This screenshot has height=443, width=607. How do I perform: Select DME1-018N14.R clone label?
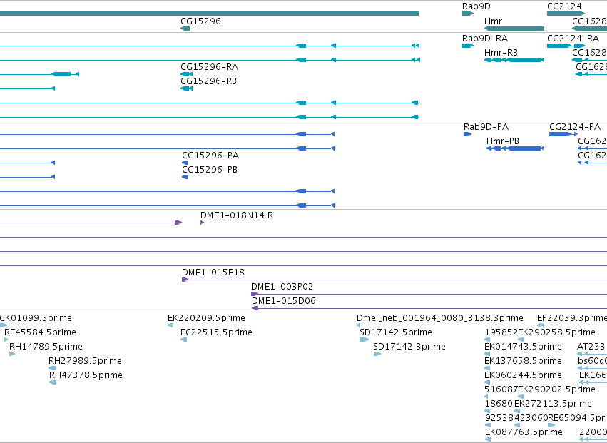237,215
